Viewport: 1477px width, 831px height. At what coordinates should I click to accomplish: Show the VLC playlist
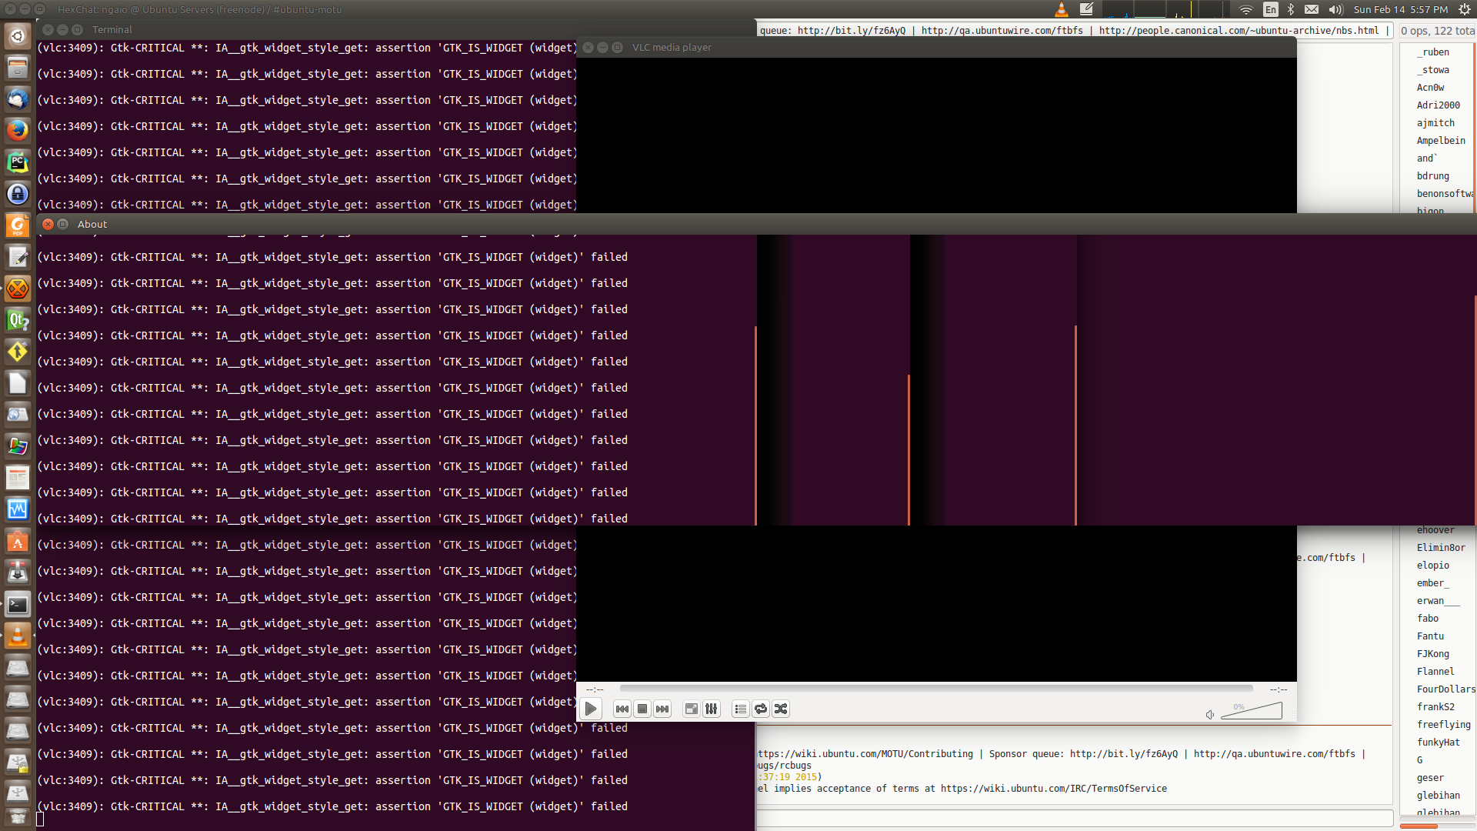pos(740,709)
